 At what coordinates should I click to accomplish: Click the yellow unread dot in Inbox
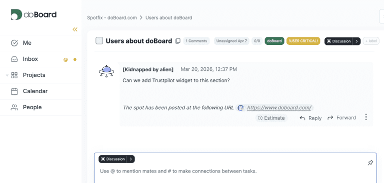point(75,59)
